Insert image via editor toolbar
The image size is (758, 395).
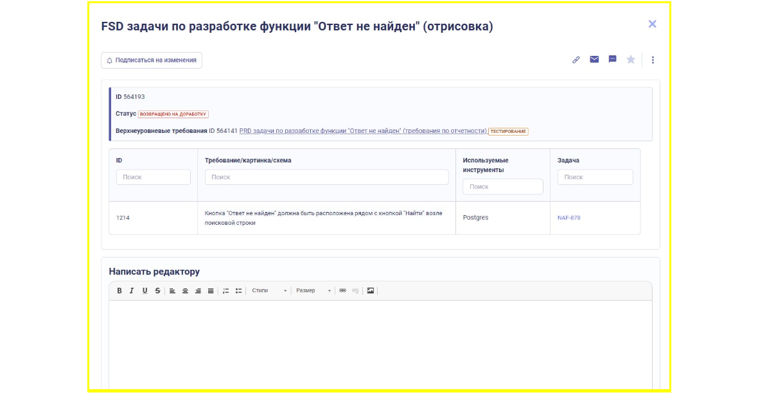point(370,290)
